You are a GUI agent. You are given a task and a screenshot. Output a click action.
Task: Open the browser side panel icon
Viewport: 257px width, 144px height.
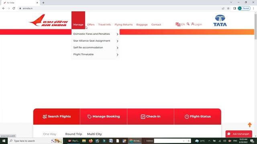[x=235, y=8]
